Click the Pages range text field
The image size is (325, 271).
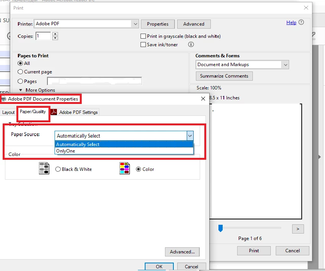94,81
